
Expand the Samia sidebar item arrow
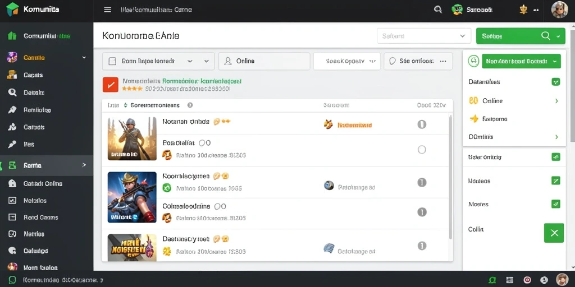[84, 165]
